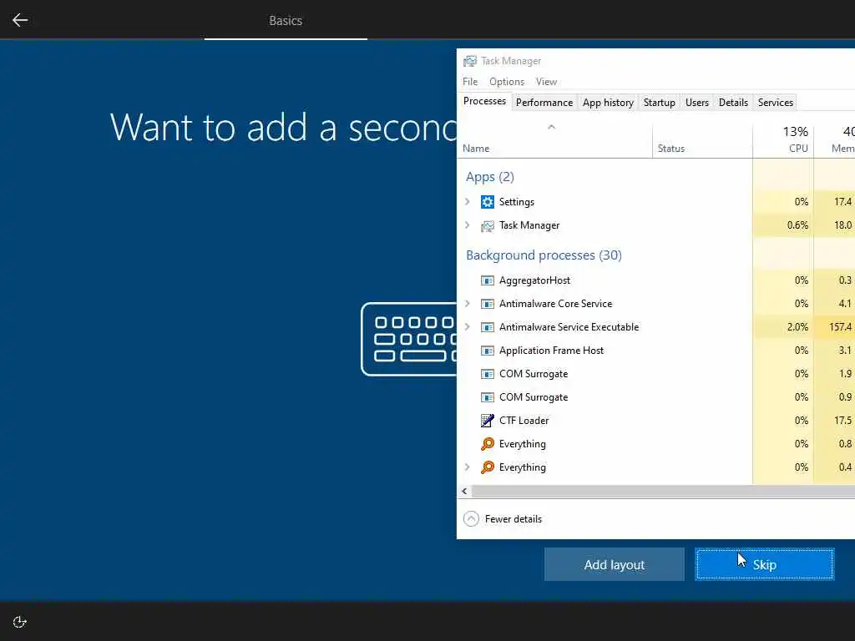Screen dimensions: 855x641
Task: Click the Memory column header
Action: pos(835,140)
